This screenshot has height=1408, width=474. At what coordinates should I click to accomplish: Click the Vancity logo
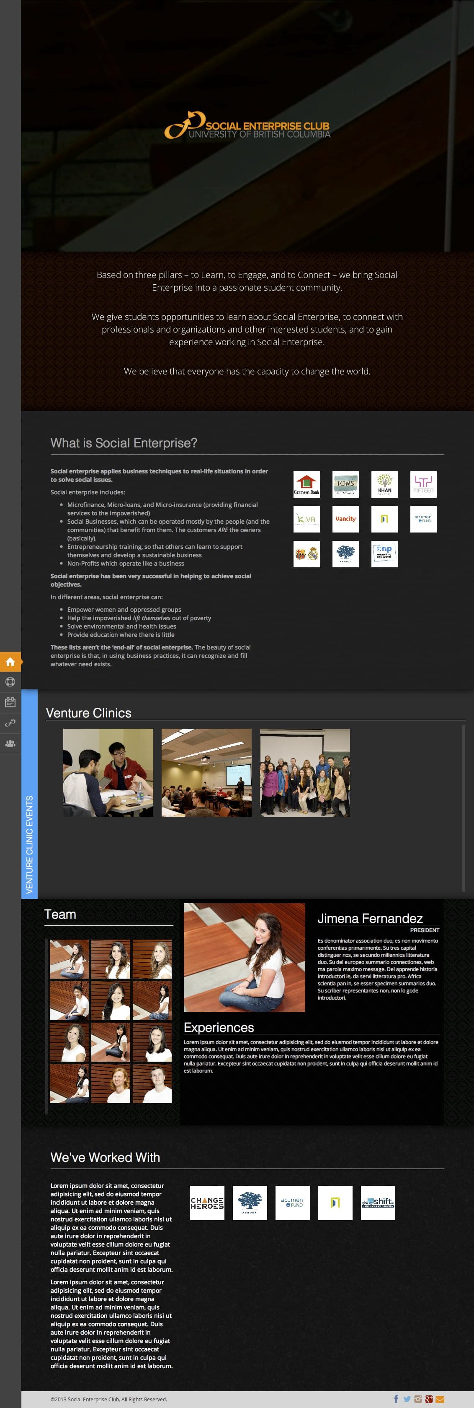[346, 519]
